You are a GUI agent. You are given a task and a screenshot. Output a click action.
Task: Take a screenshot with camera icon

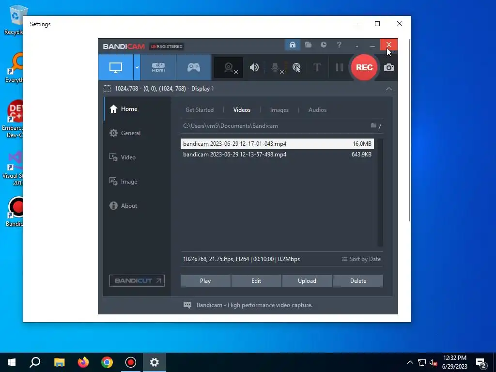coord(389,67)
